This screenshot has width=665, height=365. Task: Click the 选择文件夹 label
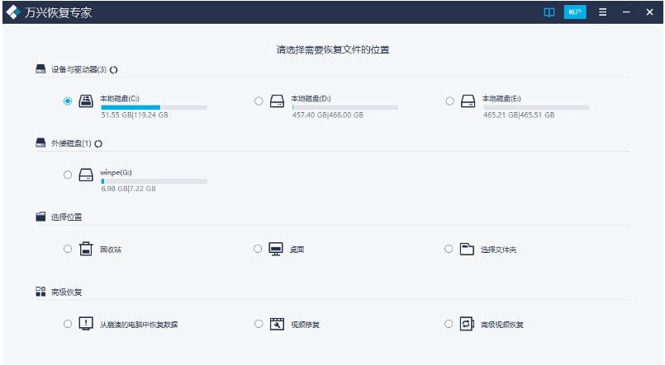(x=498, y=250)
